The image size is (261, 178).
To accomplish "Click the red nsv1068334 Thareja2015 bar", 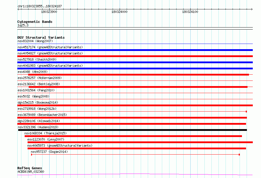I will (x=133, y=136).
